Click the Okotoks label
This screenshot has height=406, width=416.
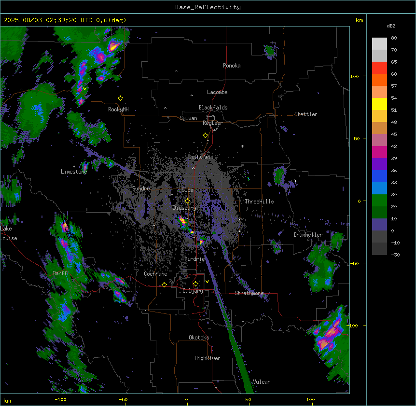click(199, 338)
